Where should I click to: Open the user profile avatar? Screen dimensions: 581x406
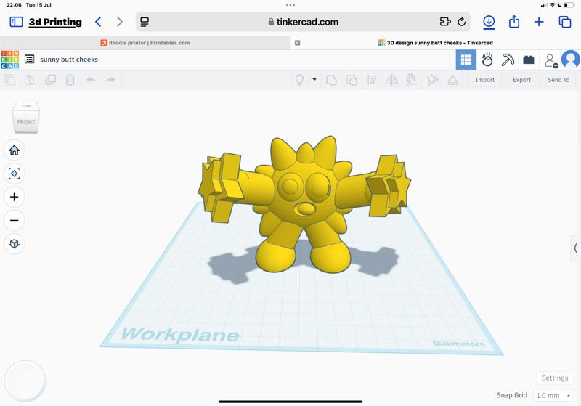tap(571, 60)
